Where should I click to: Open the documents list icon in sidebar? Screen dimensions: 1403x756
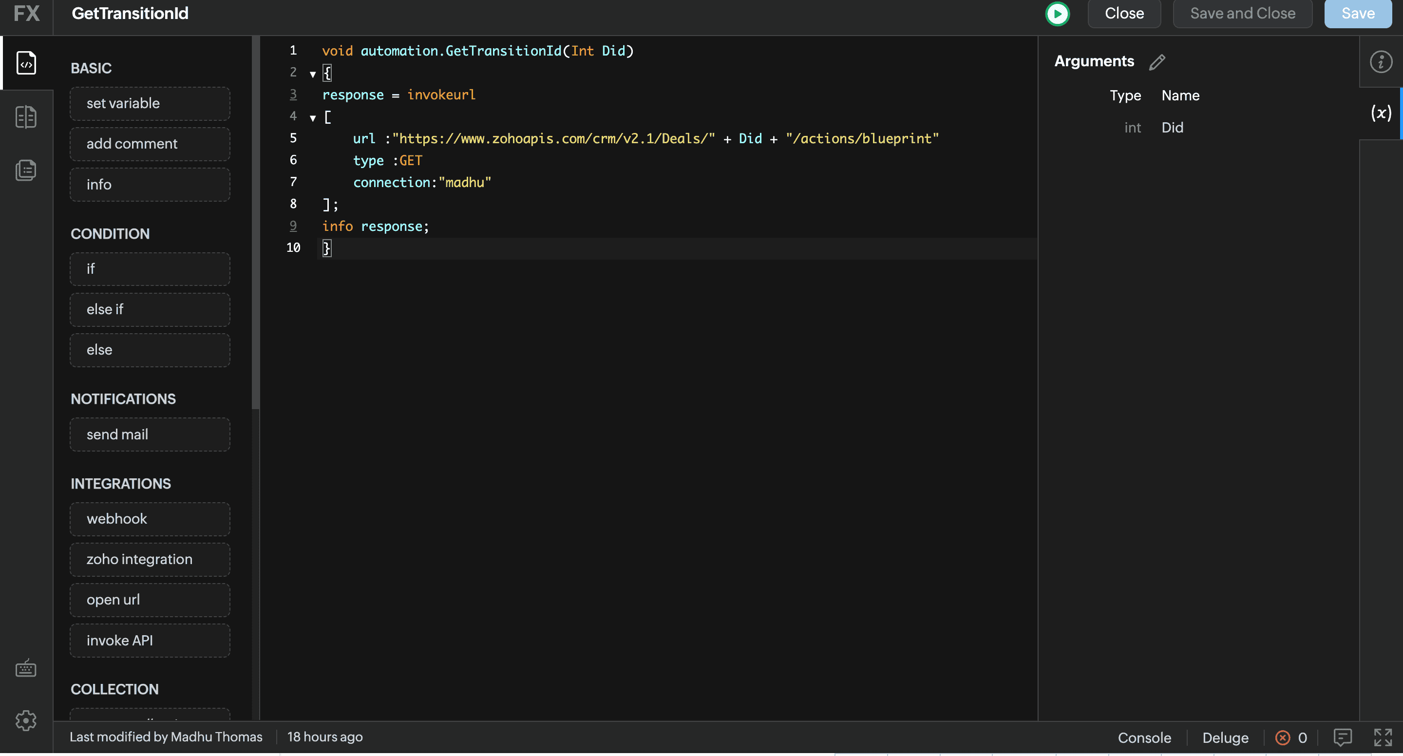pos(26,170)
